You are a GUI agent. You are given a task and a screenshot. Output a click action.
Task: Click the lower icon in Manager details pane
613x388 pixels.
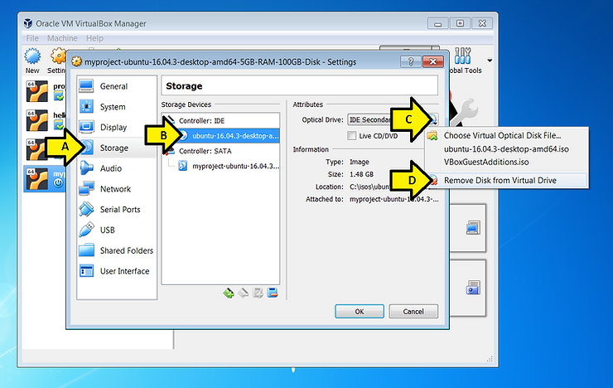(x=473, y=288)
